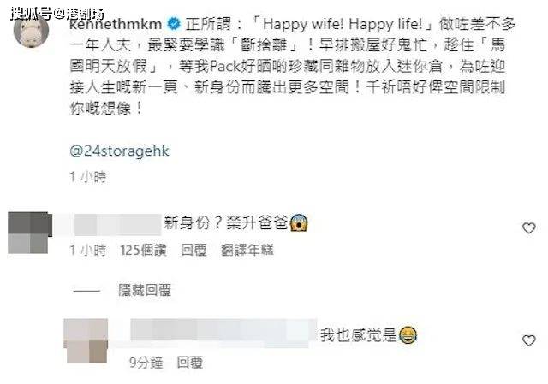Viewport: 548px width, 384px height.
Task: Click the 1 小時 timestamp beside 125個讚
Action: 87,250
